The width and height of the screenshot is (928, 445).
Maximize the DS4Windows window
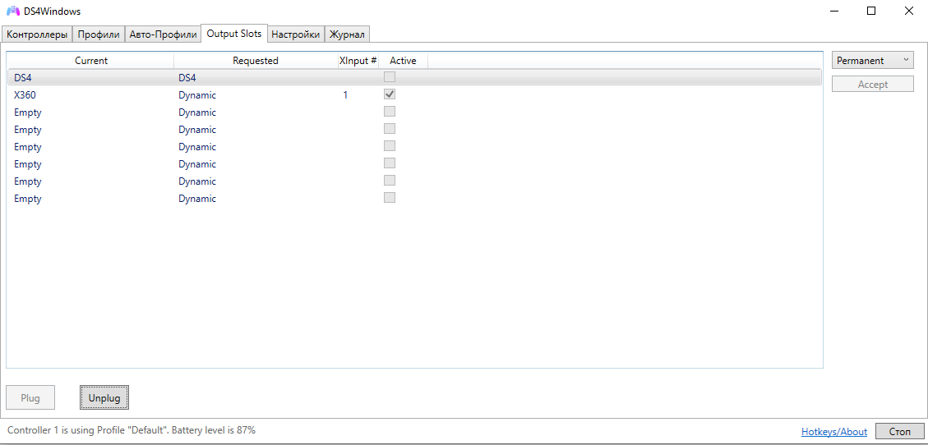[871, 11]
